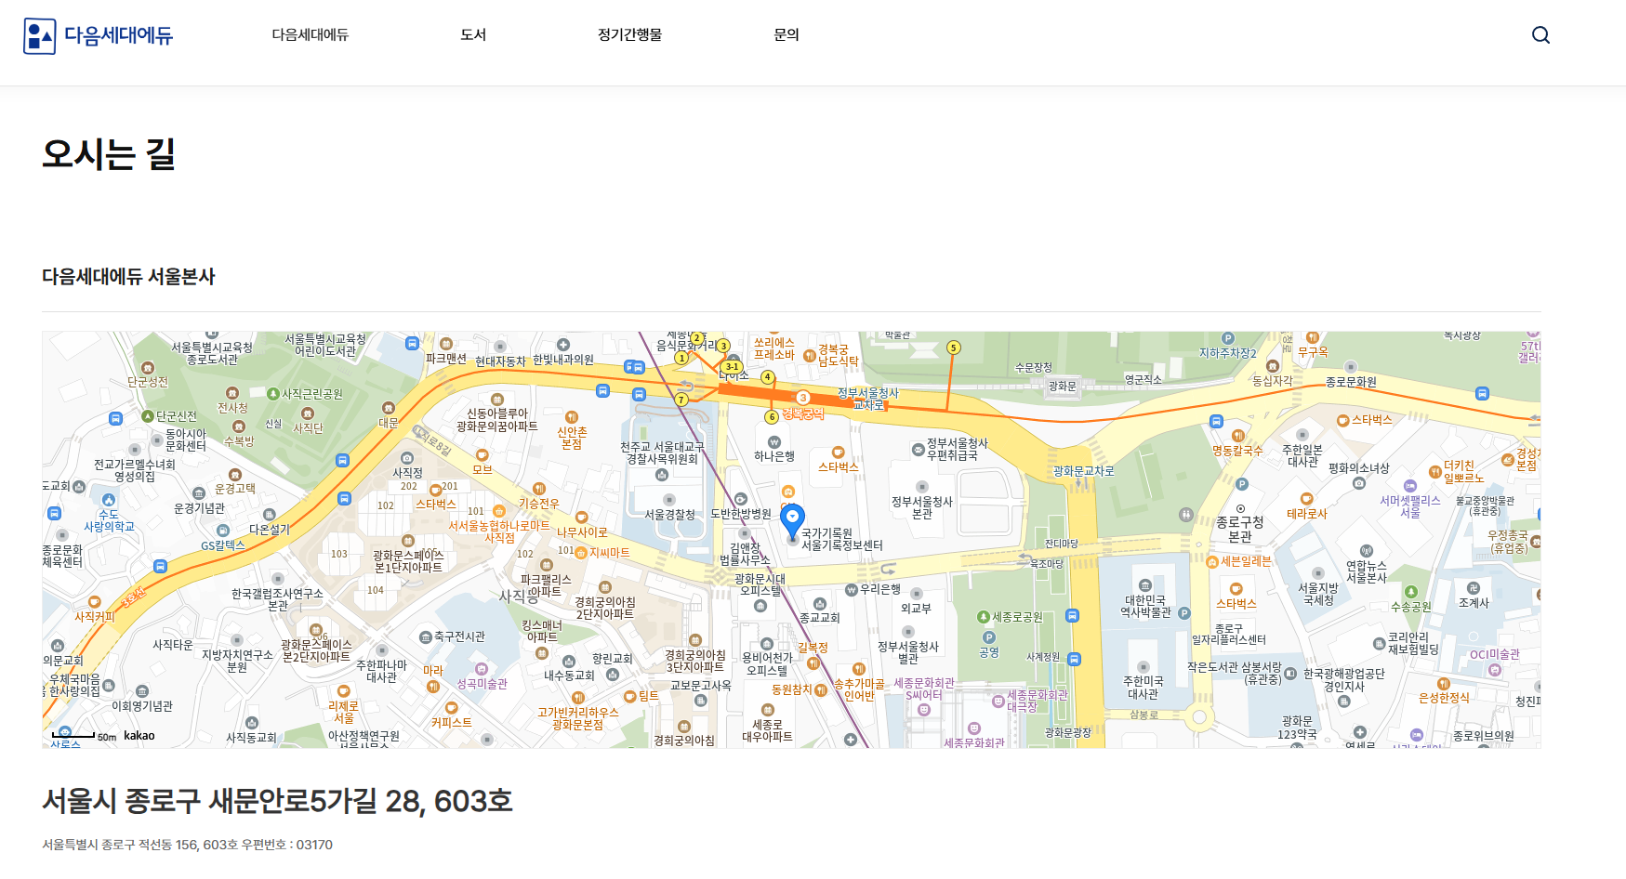Viewport: 1626px width, 879px height.
Task: Click the 우리은행 bank icon
Action: click(851, 590)
